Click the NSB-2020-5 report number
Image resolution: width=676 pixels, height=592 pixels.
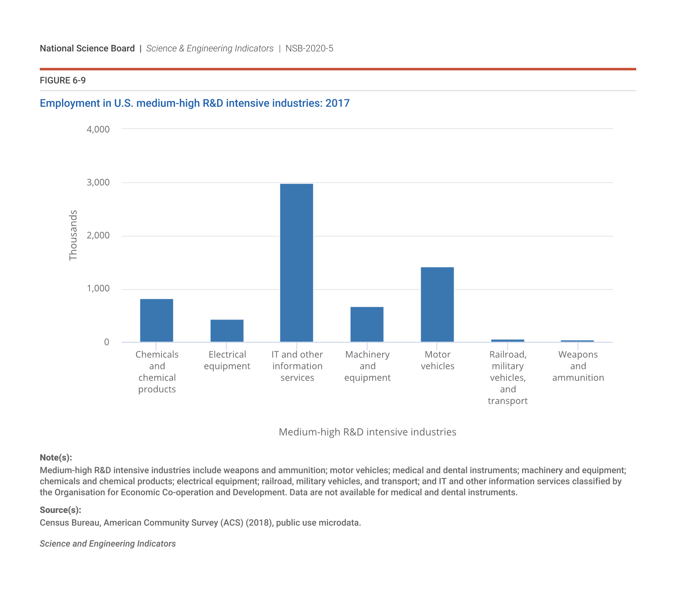click(x=309, y=48)
